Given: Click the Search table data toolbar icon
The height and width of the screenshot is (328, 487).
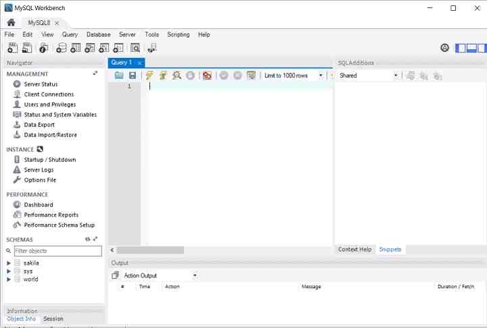Looking at the screenshot, I should click(135, 48).
